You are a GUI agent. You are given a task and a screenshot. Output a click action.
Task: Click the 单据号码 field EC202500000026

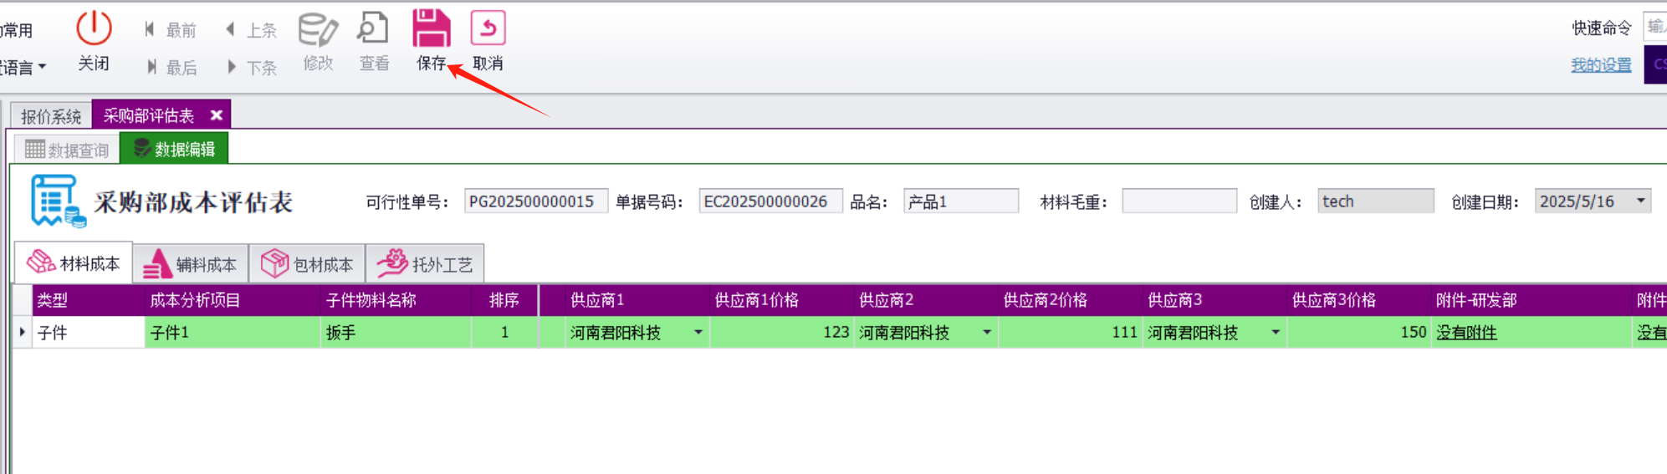point(770,201)
